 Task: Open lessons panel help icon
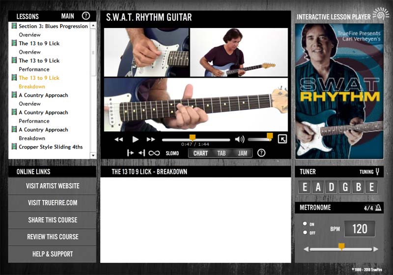tap(85, 16)
